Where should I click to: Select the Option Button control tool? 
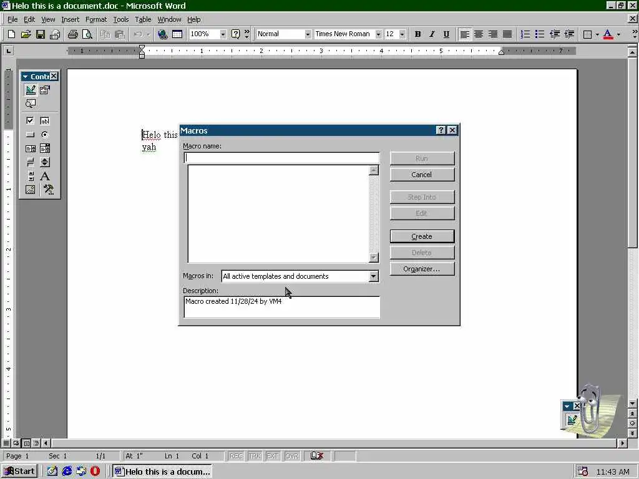pos(45,135)
